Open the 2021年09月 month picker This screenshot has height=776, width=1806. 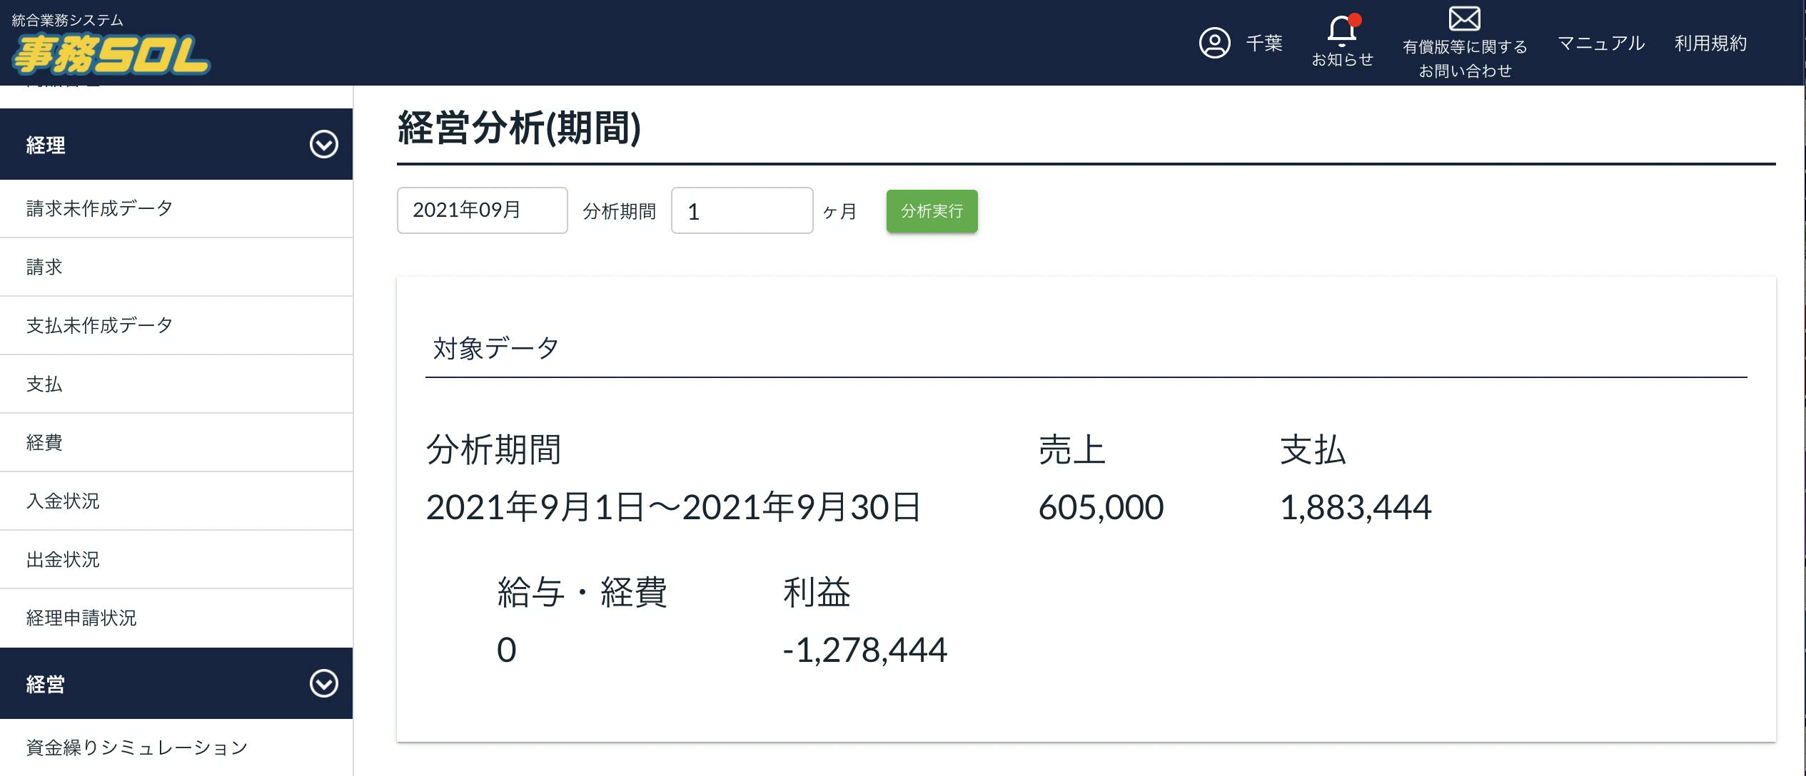[x=482, y=210]
